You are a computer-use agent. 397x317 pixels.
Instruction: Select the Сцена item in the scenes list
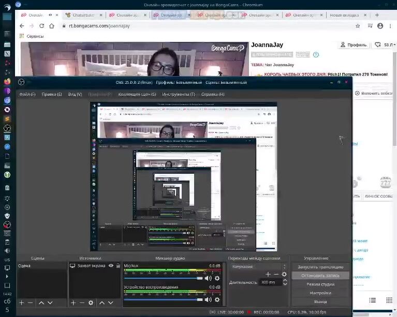click(x=25, y=266)
